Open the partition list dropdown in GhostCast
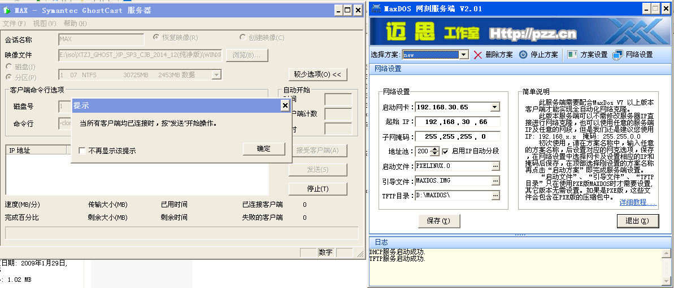This screenshot has width=674, height=288. (x=217, y=75)
